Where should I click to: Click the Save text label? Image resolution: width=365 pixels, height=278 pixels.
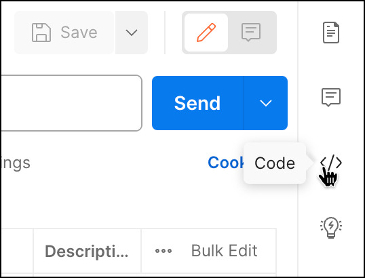(79, 33)
